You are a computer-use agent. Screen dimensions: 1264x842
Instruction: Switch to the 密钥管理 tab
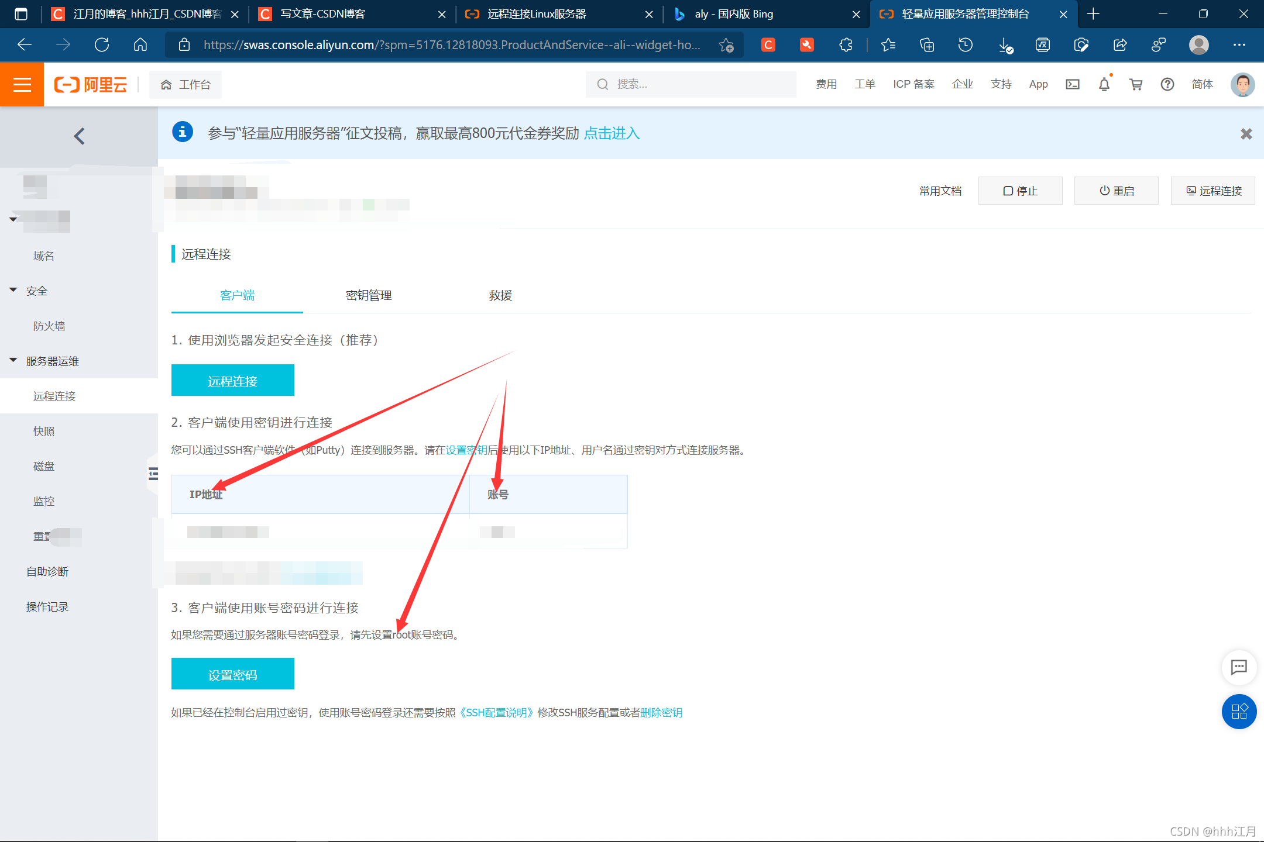pos(369,296)
